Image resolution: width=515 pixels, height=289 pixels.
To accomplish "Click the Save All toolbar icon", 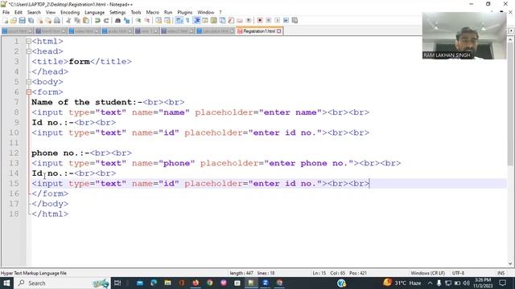I will [x=31, y=20].
